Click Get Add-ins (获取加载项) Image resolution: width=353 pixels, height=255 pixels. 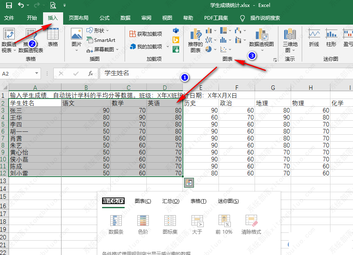tap(146, 34)
